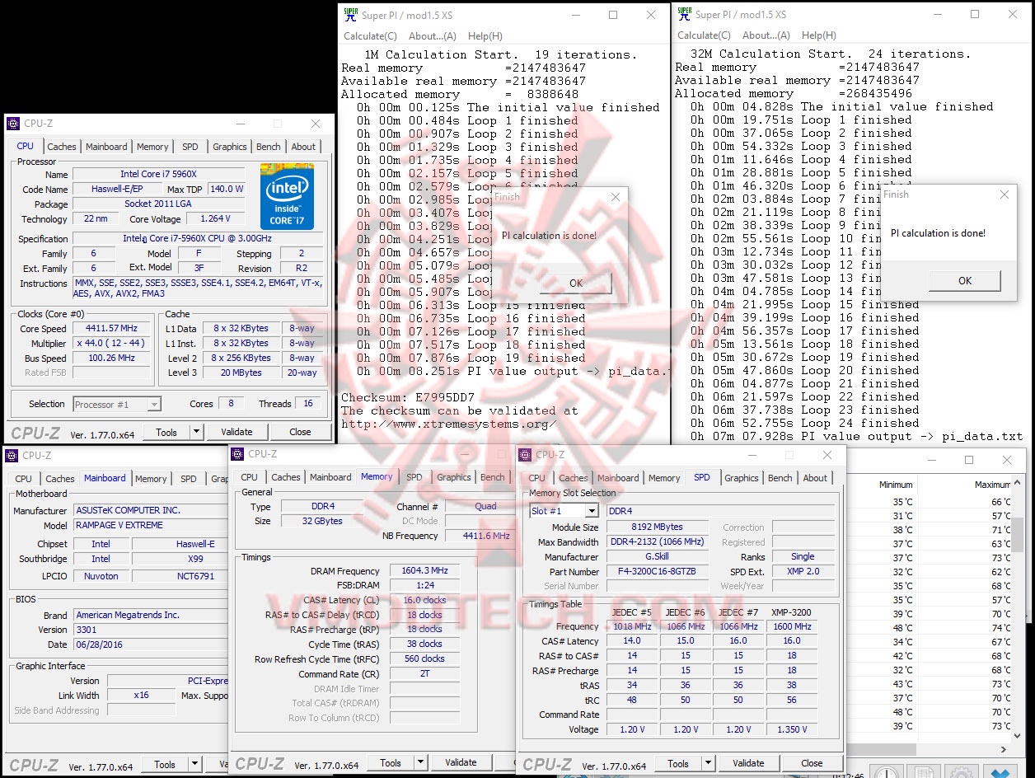
Task: Click the right arrow of the monitor's horizontal scrollbar
Action: tap(1005, 749)
